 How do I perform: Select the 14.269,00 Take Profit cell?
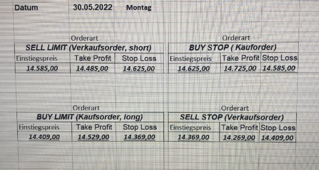[x=239, y=137]
